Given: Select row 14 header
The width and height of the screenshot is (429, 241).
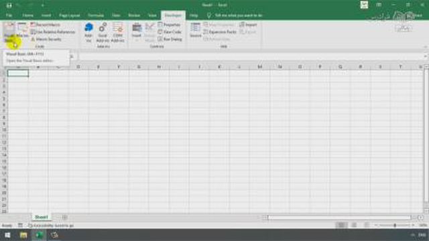Looking at the screenshot, I should pyautogui.click(x=4, y=155).
